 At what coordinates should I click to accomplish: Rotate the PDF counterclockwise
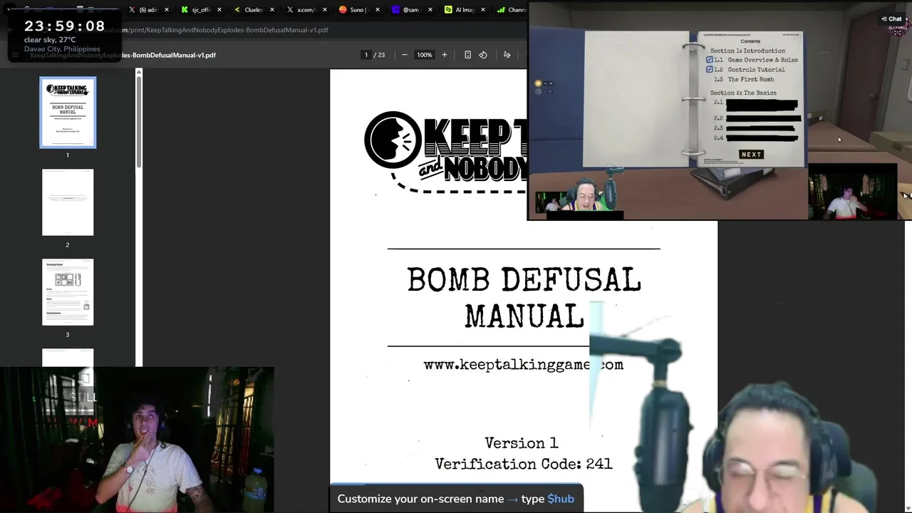483,55
